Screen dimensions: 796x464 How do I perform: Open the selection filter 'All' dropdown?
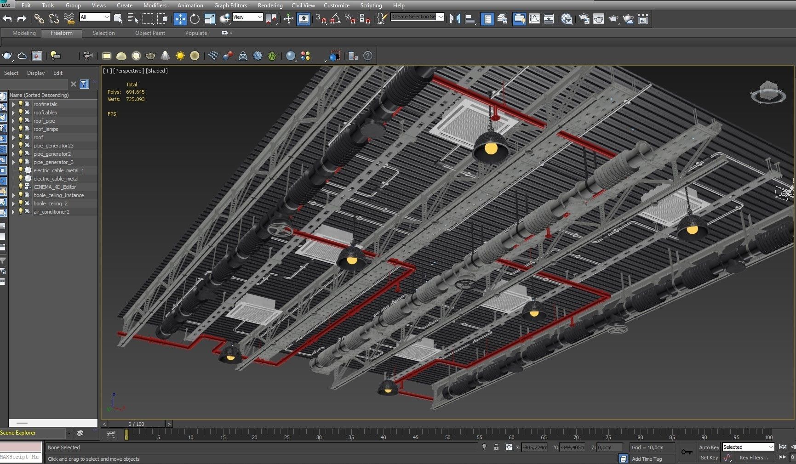coord(95,17)
